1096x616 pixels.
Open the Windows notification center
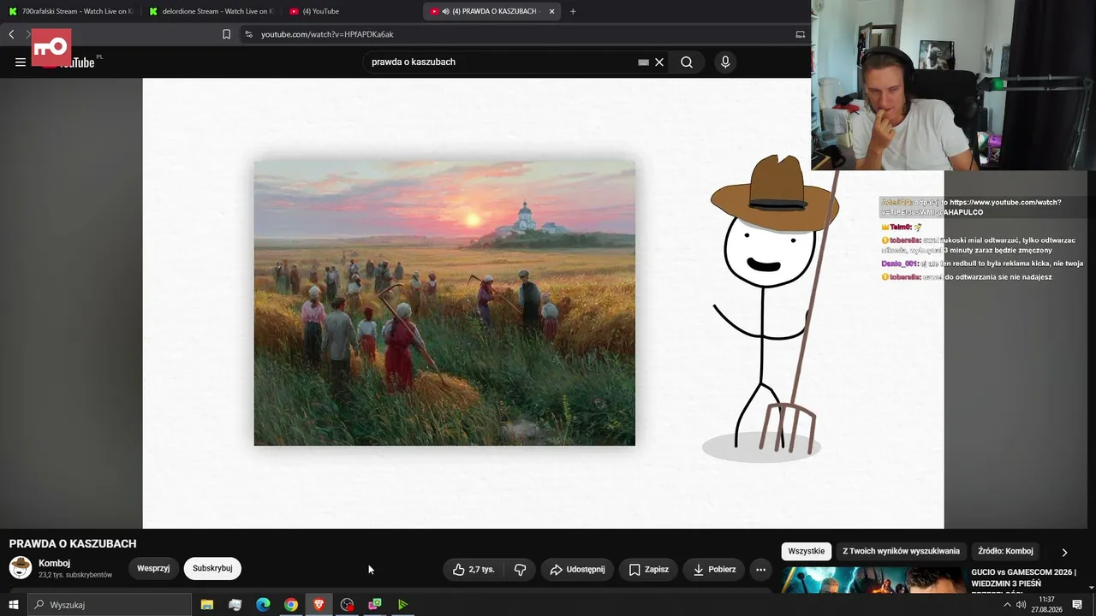click(x=1077, y=605)
